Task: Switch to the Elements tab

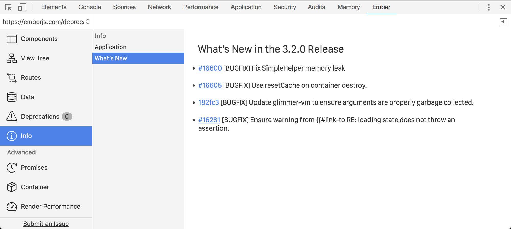Action: [54, 7]
